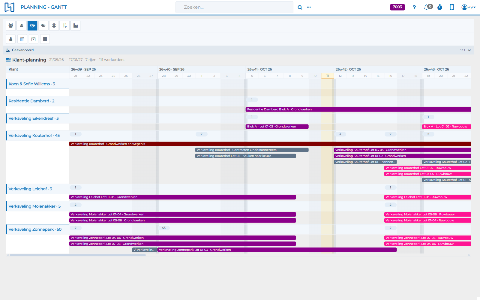The width and height of the screenshot is (480, 300).
Task: Select the team group planning view icon
Action: [11, 26]
